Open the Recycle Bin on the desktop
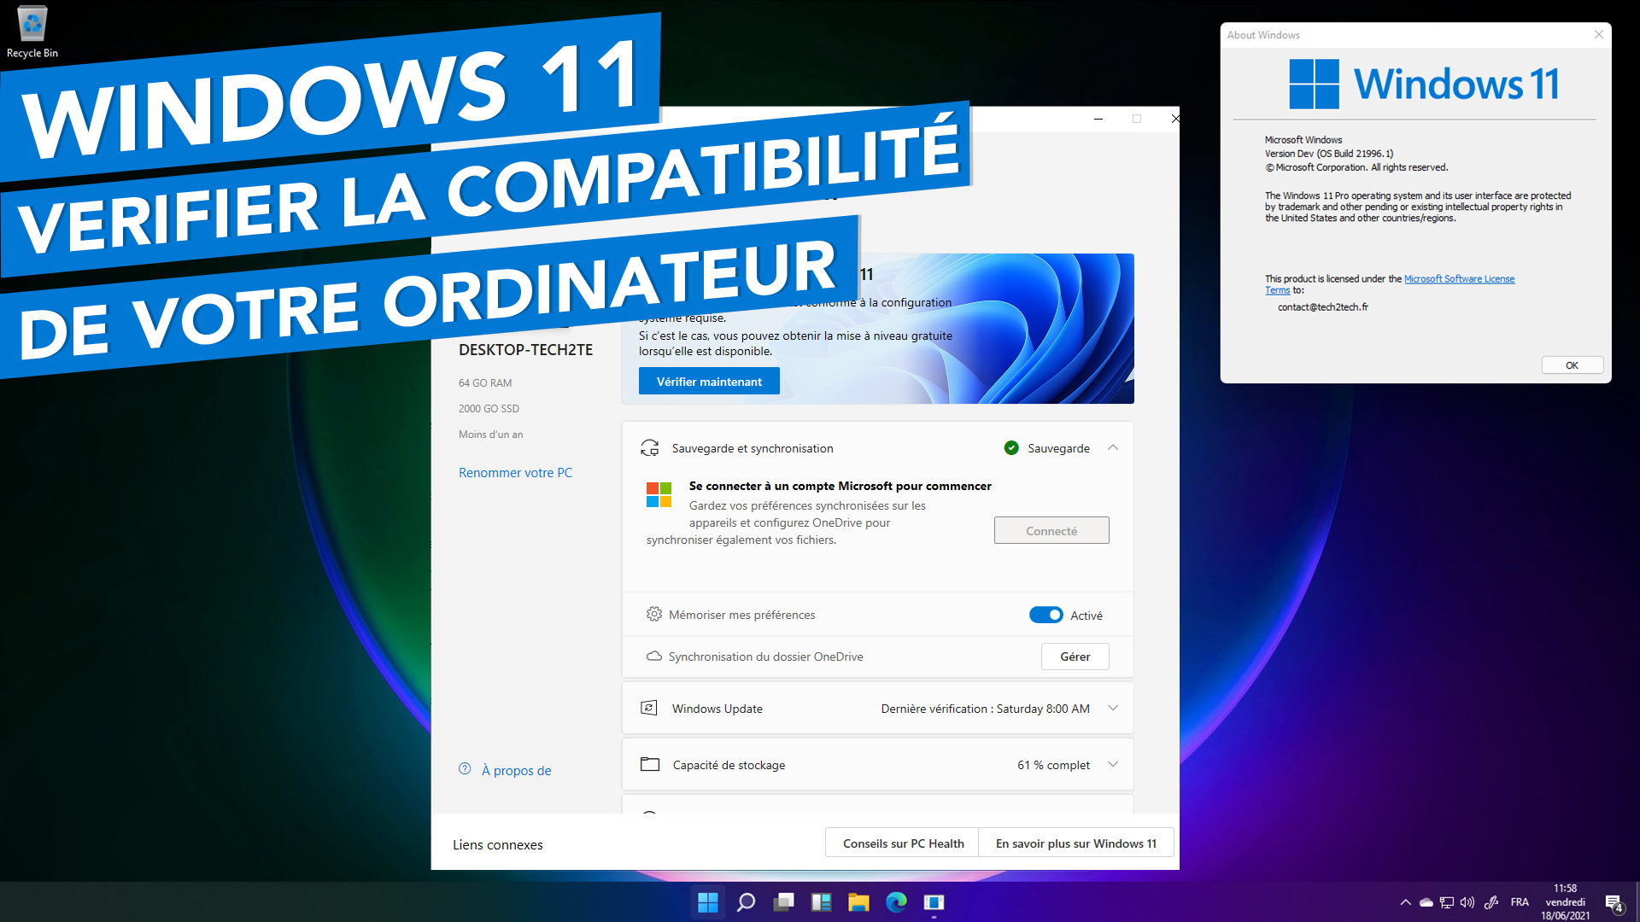Viewport: 1640px width, 922px height. coord(32,26)
